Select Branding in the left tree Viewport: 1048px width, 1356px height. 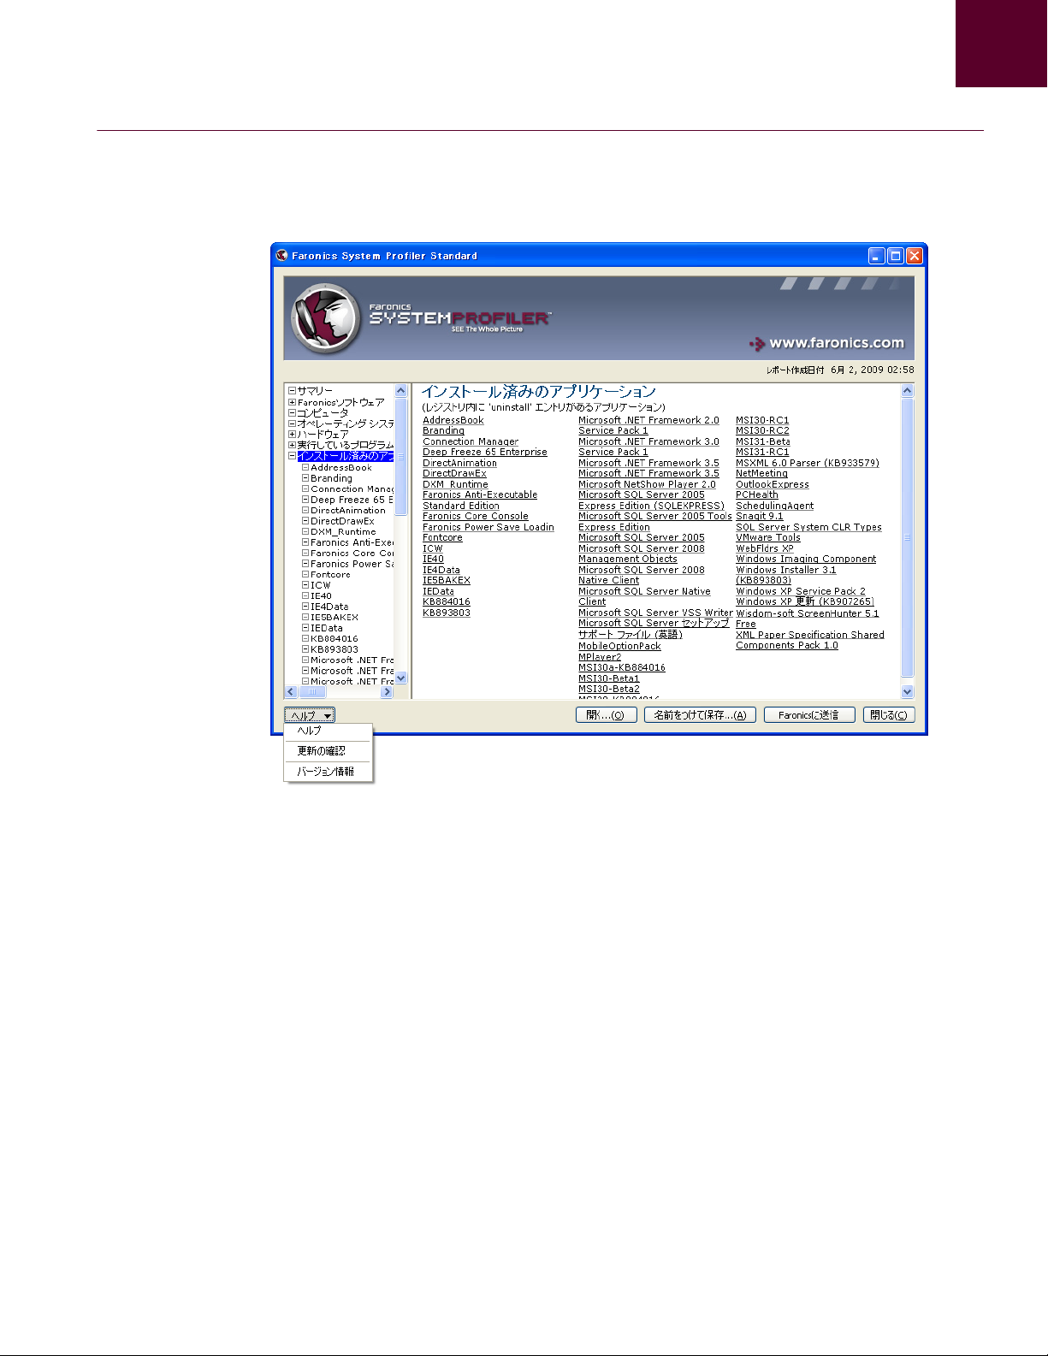331,478
